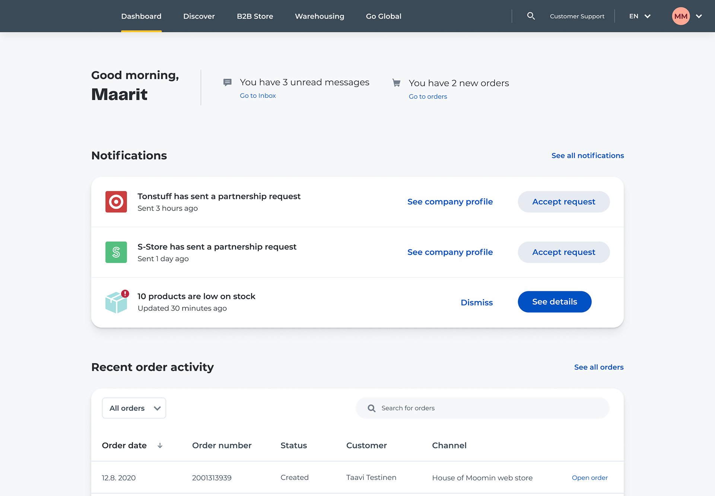Click the Channel column header
The image size is (715, 496).
click(449, 445)
